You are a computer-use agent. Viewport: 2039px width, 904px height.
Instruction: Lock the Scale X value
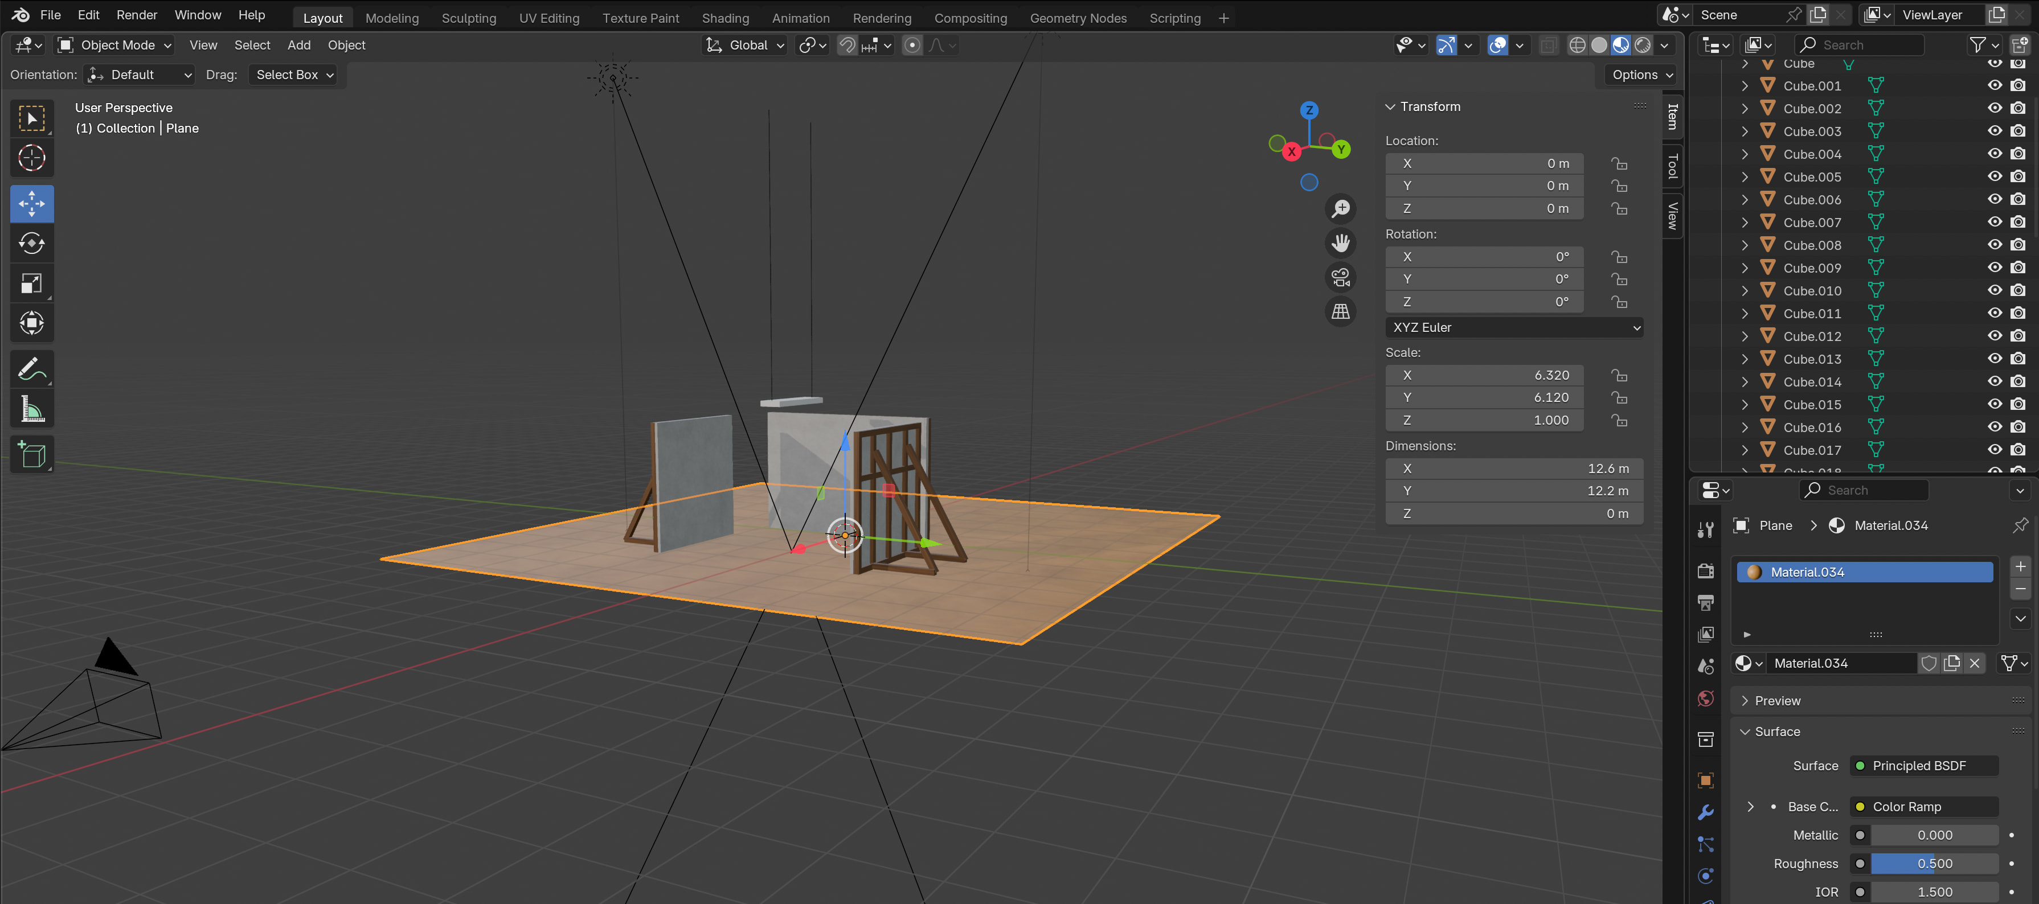pyautogui.click(x=1619, y=375)
